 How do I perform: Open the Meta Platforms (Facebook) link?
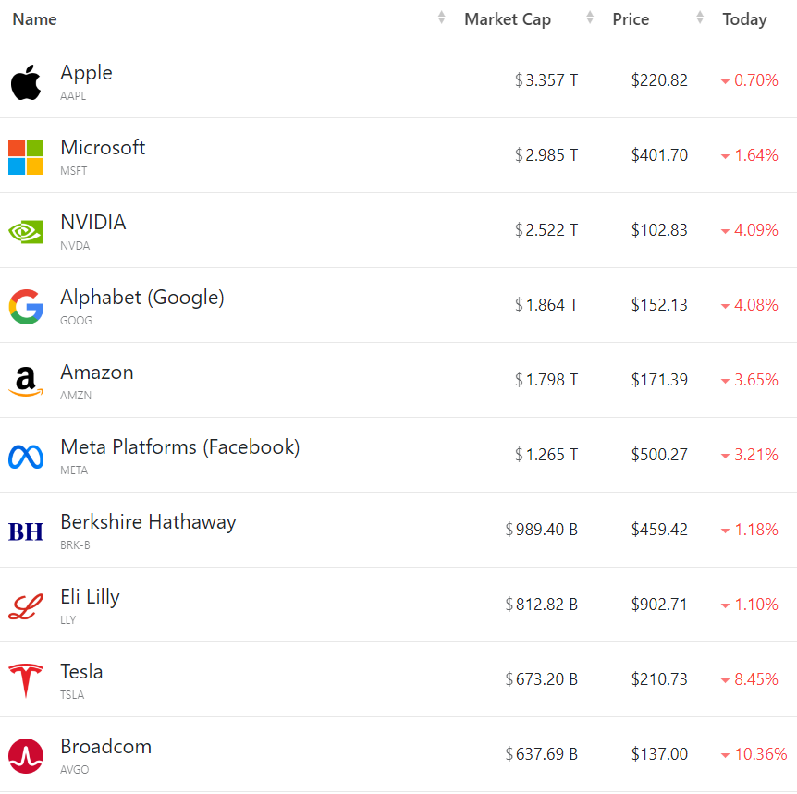(180, 447)
